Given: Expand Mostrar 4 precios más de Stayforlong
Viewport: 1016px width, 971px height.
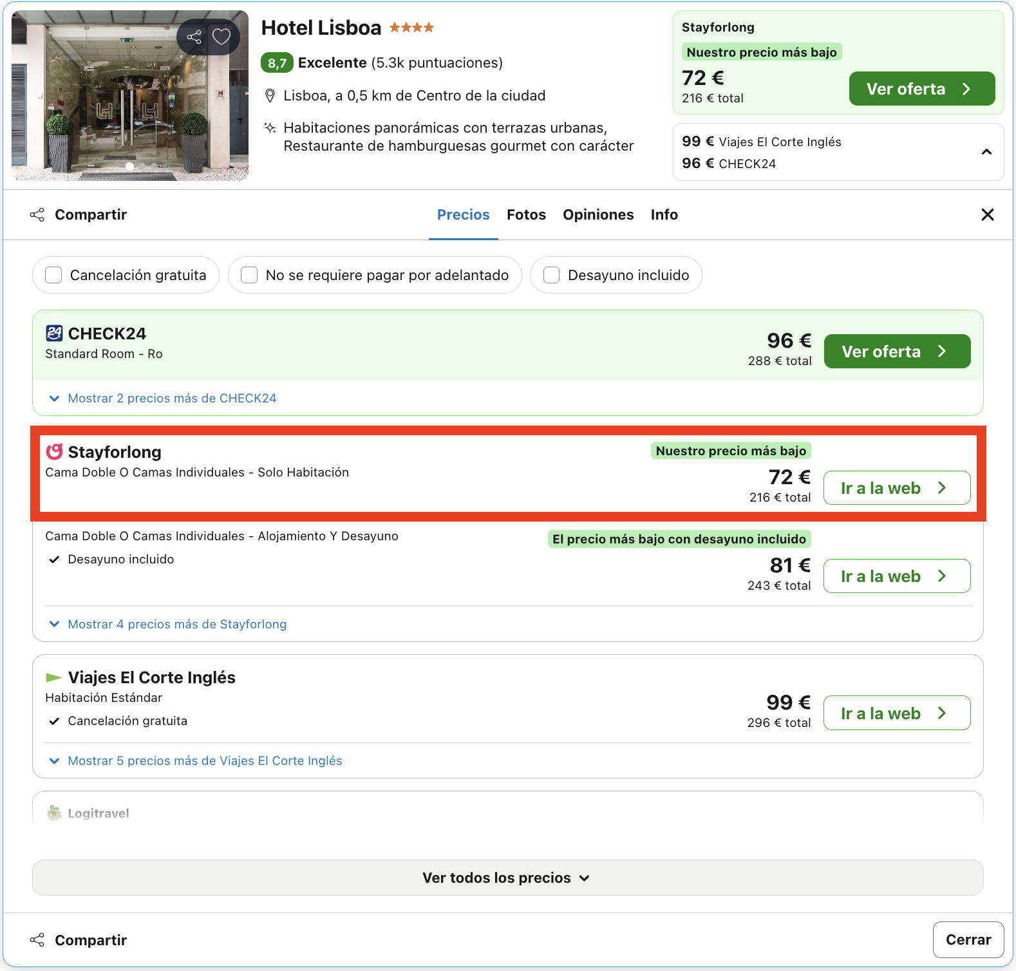Looking at the screenshot, I should 168,624.
